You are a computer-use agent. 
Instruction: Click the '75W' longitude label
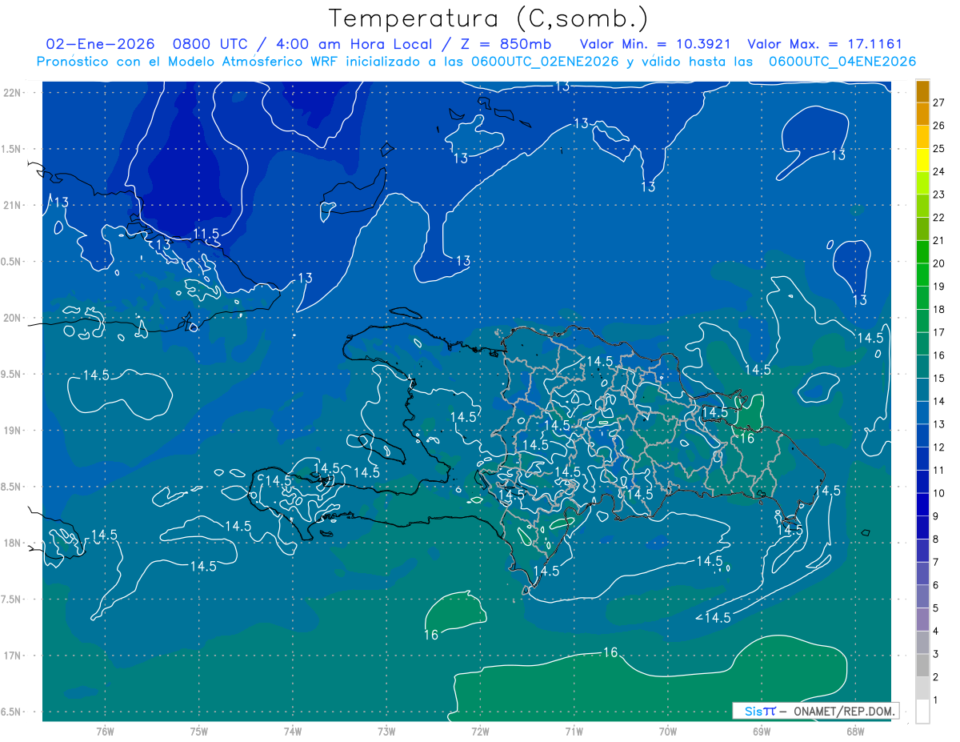[x=199, y=731]
